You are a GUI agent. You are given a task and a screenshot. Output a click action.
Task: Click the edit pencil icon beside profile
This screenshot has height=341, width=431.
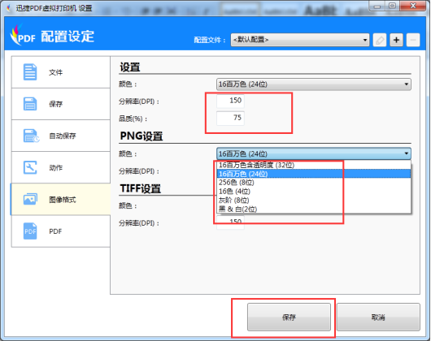[380, 40]
